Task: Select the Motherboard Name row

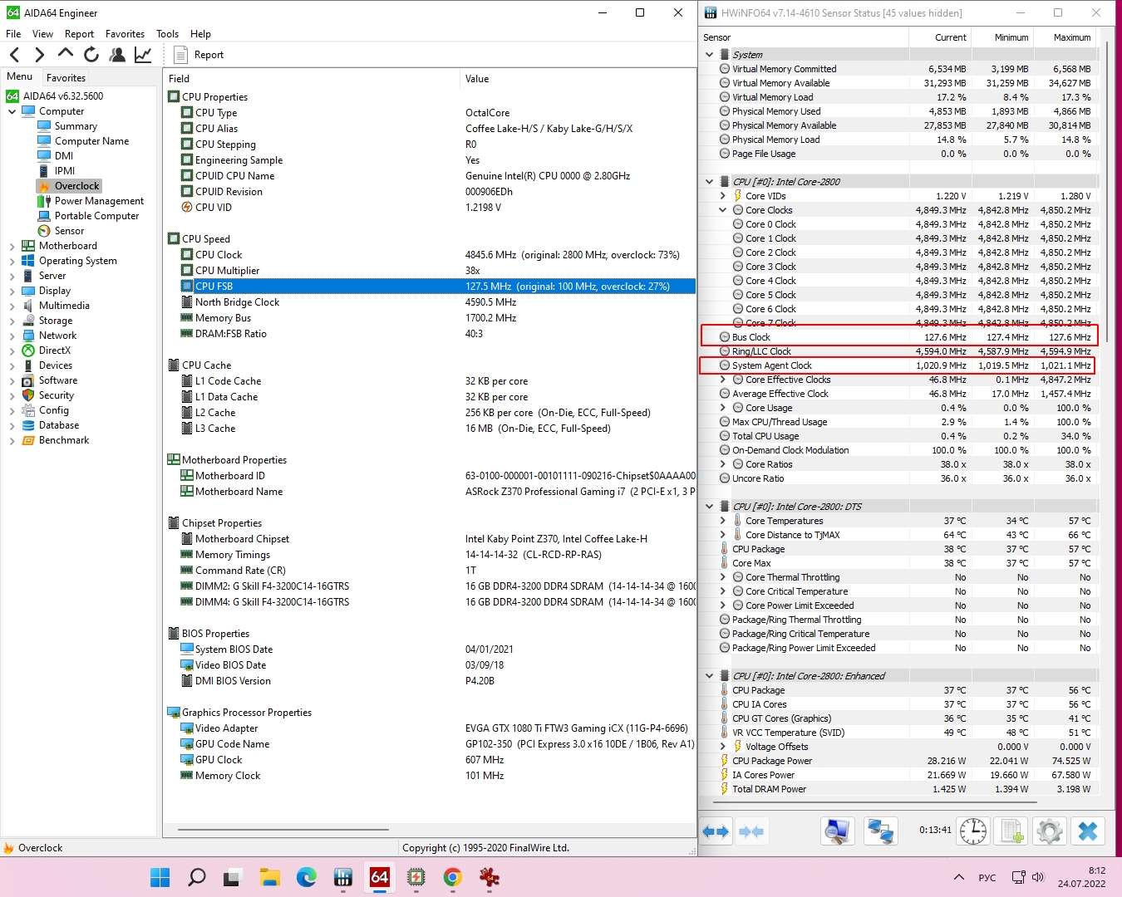Action: pyautogui.click(x=430, y=492)
